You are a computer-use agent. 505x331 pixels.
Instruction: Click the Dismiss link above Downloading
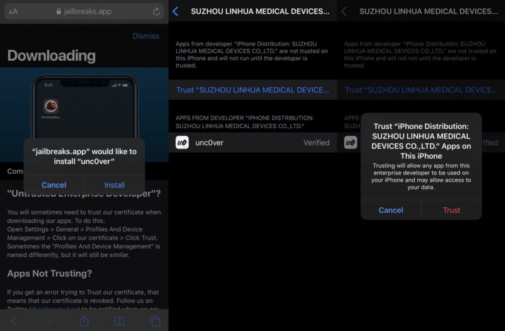145,36
